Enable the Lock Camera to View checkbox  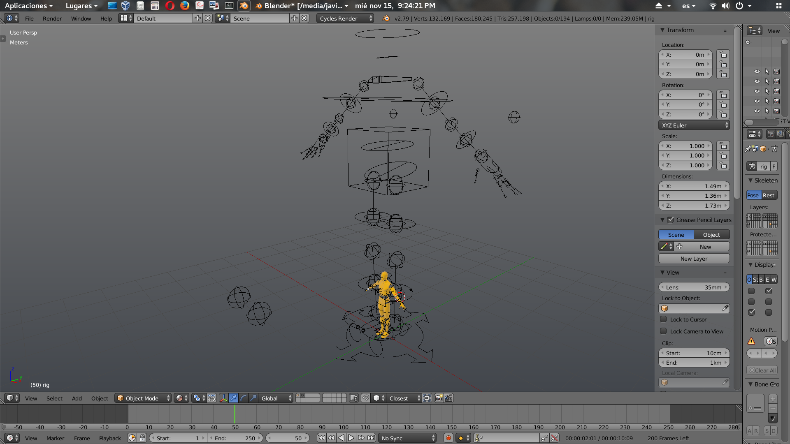click(663, 331)
